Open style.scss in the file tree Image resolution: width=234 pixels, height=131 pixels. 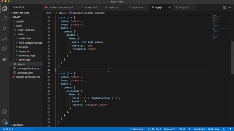click(x=26, y=60)
